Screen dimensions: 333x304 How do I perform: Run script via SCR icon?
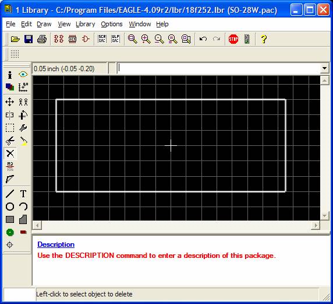point(102,39)
